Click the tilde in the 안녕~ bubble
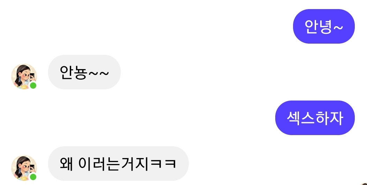This screenshot has height=185, width=367. point(337,27)
